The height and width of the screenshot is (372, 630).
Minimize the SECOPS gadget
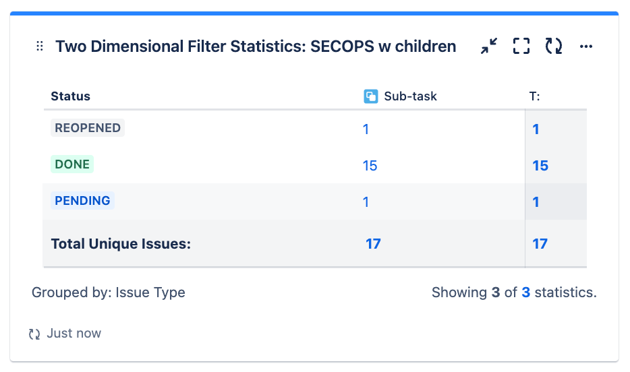[489, 46]
